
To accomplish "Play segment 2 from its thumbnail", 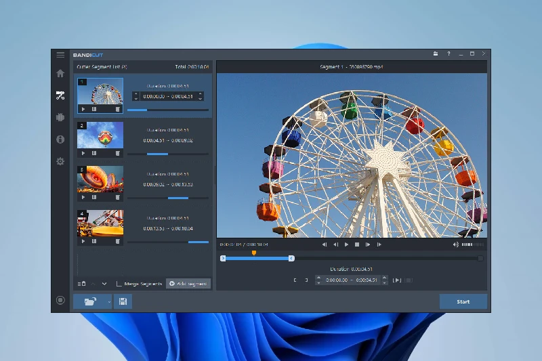I will (83, 153).
